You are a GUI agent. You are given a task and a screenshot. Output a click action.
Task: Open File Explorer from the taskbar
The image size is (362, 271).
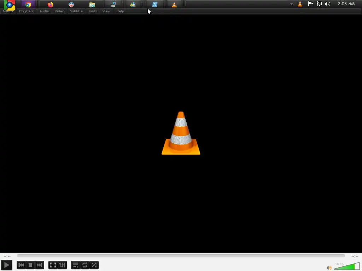click(x=92, y=4)
